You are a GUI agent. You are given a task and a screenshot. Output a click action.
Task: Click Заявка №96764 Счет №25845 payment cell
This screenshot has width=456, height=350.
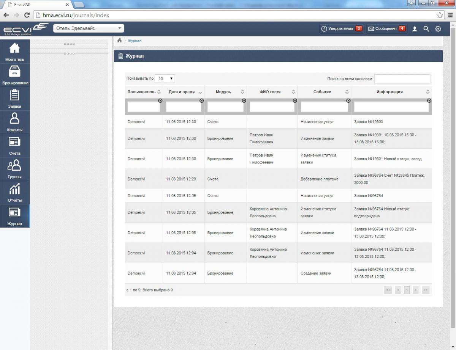391,179
